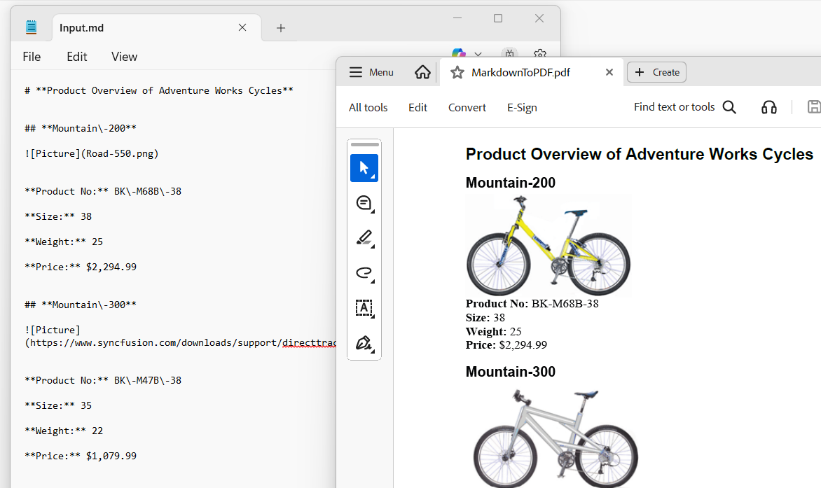
Task: Open Notepad's File menu
Action: pyautogui.click(x=31, y=57)
